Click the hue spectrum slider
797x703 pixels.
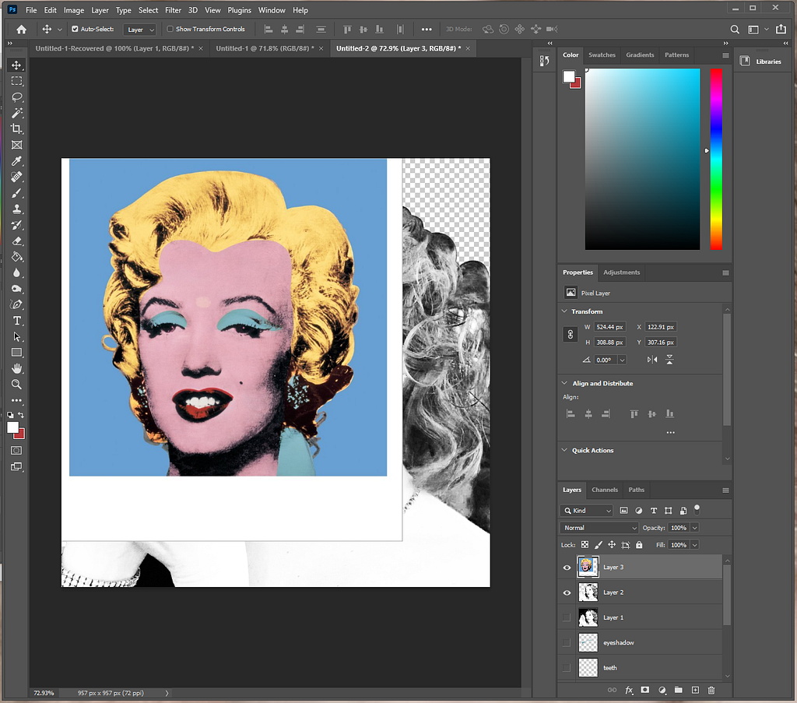pyautogui.click(x=716, y=159)
